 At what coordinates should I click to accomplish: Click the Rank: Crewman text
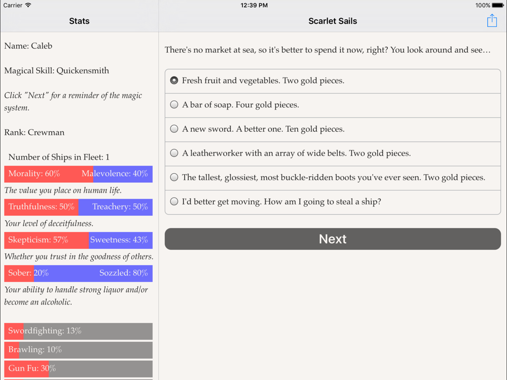(34, 132)
